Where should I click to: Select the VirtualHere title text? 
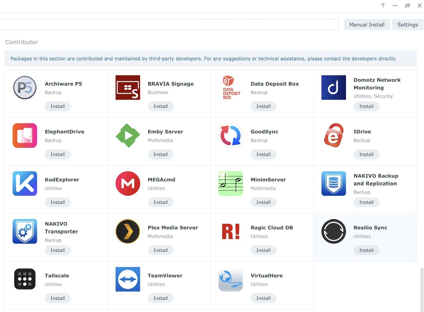tap(267, 276)
